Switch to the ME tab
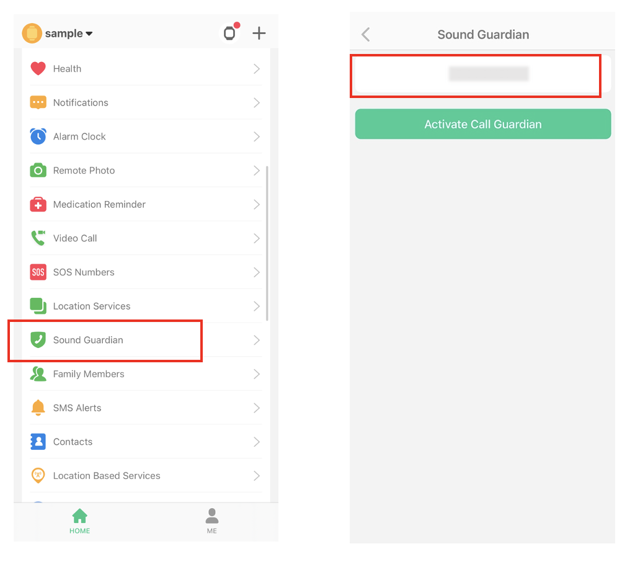The height and width of the screenshot is (567, 630). click(x=211, y=521)
